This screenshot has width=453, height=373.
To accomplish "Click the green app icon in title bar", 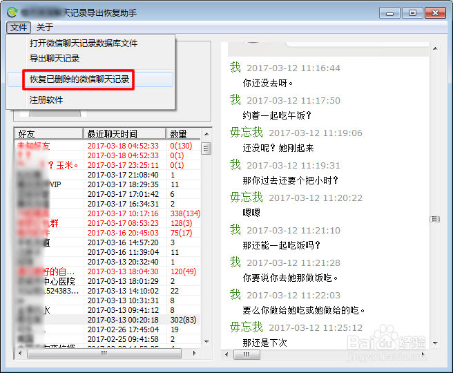I will tap(12, 12).
